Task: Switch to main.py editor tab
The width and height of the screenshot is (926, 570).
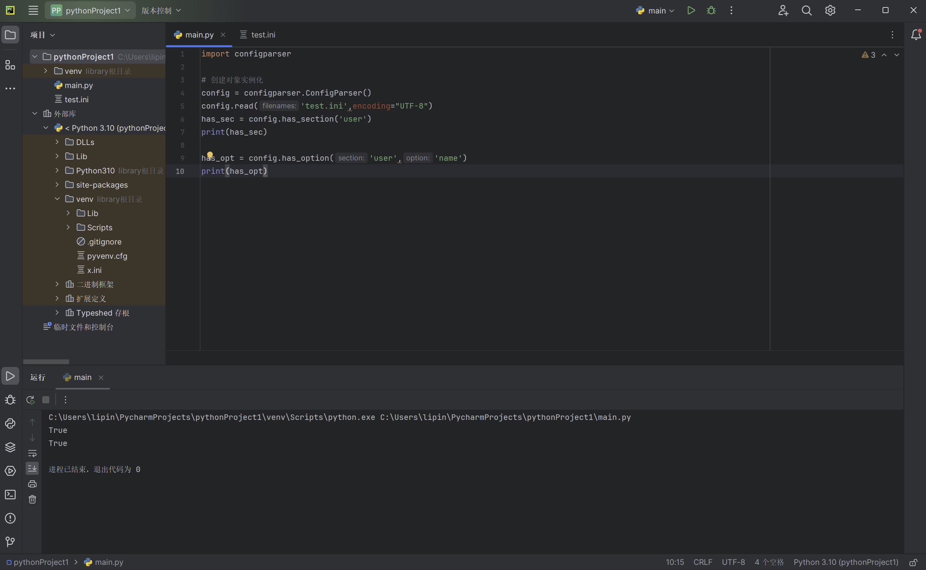Action: pos(199,35)
